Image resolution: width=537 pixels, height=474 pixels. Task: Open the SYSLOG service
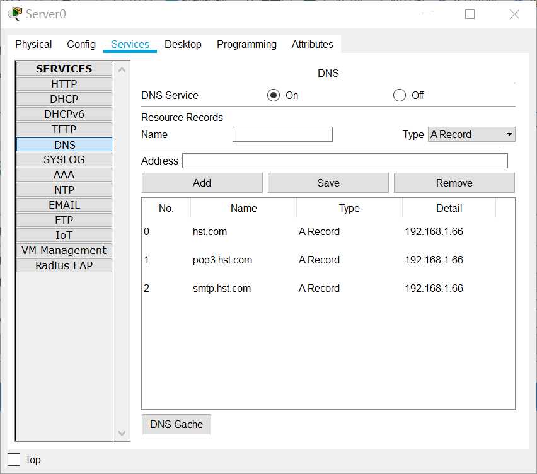[x=64, y=159]
